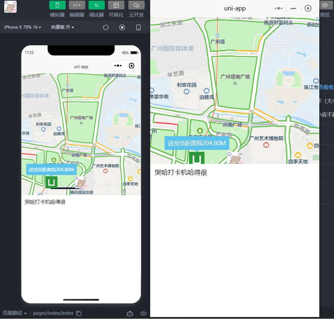
Task: Click 夜游财富码头 label in detached map
Action: coord(278,22)
